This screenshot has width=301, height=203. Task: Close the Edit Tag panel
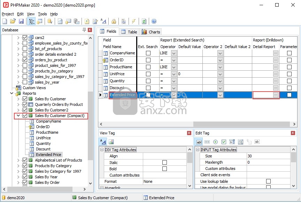[293, 133]
